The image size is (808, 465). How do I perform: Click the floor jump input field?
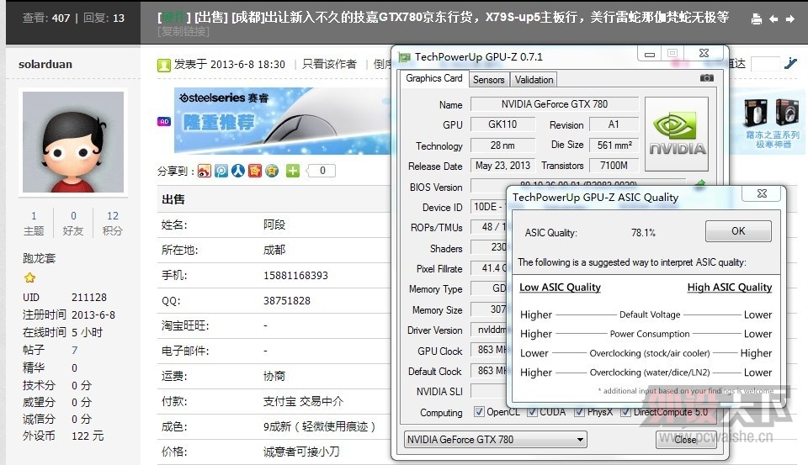(x=765, y=65)
